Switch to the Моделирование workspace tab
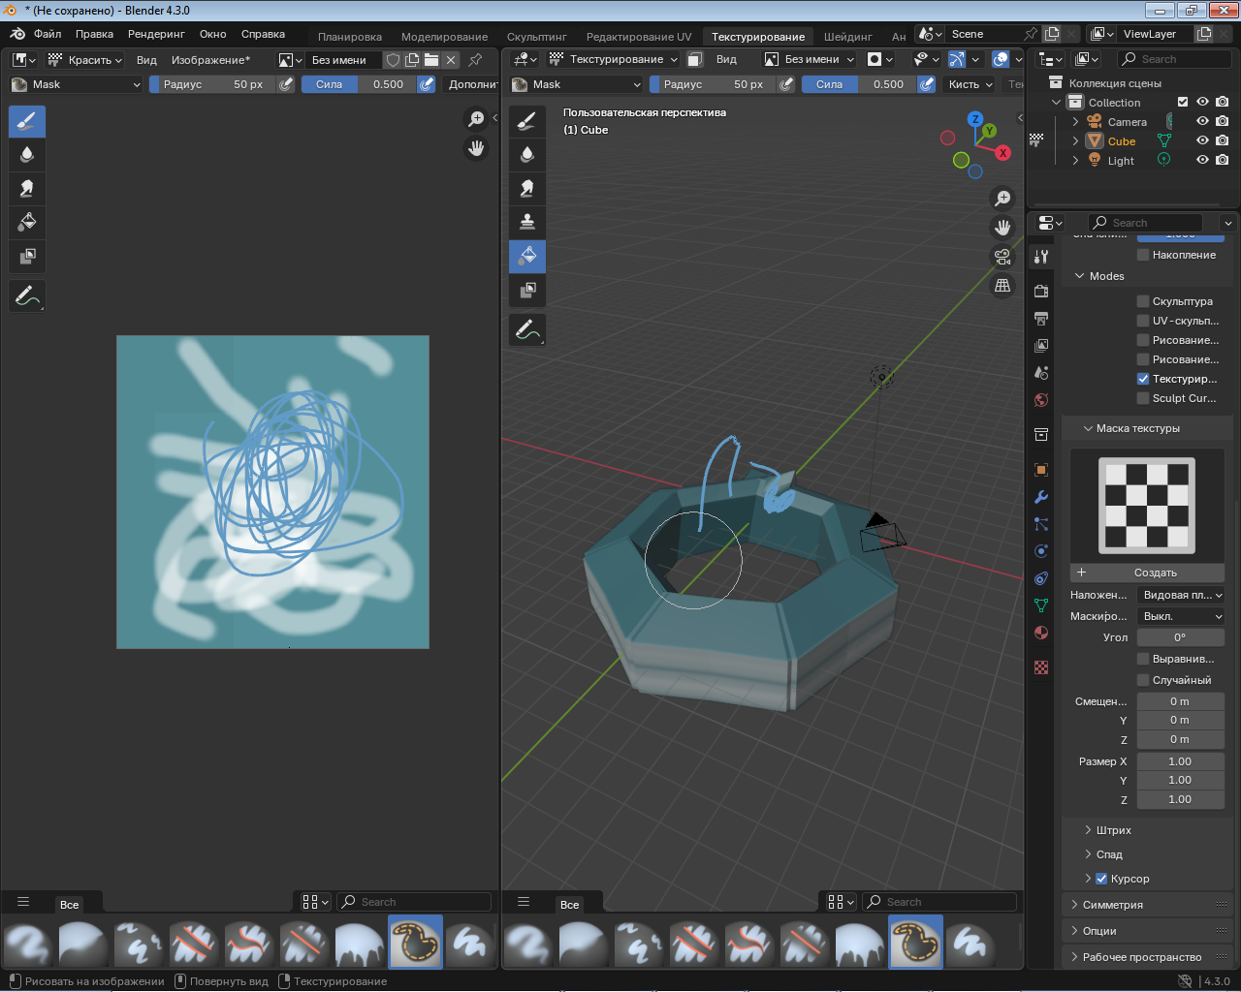This screenshot has width=1241, height=992. tap(444, 37)
